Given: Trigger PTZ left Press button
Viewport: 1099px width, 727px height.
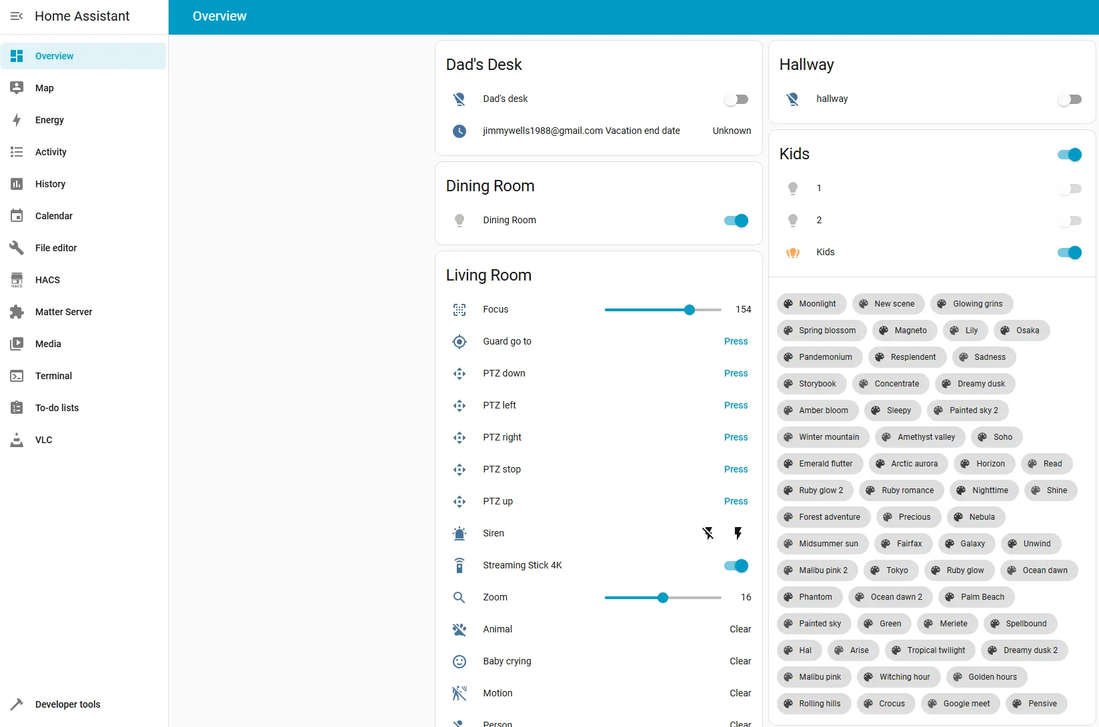Looking at the screenshot, I should pos(736,405).
